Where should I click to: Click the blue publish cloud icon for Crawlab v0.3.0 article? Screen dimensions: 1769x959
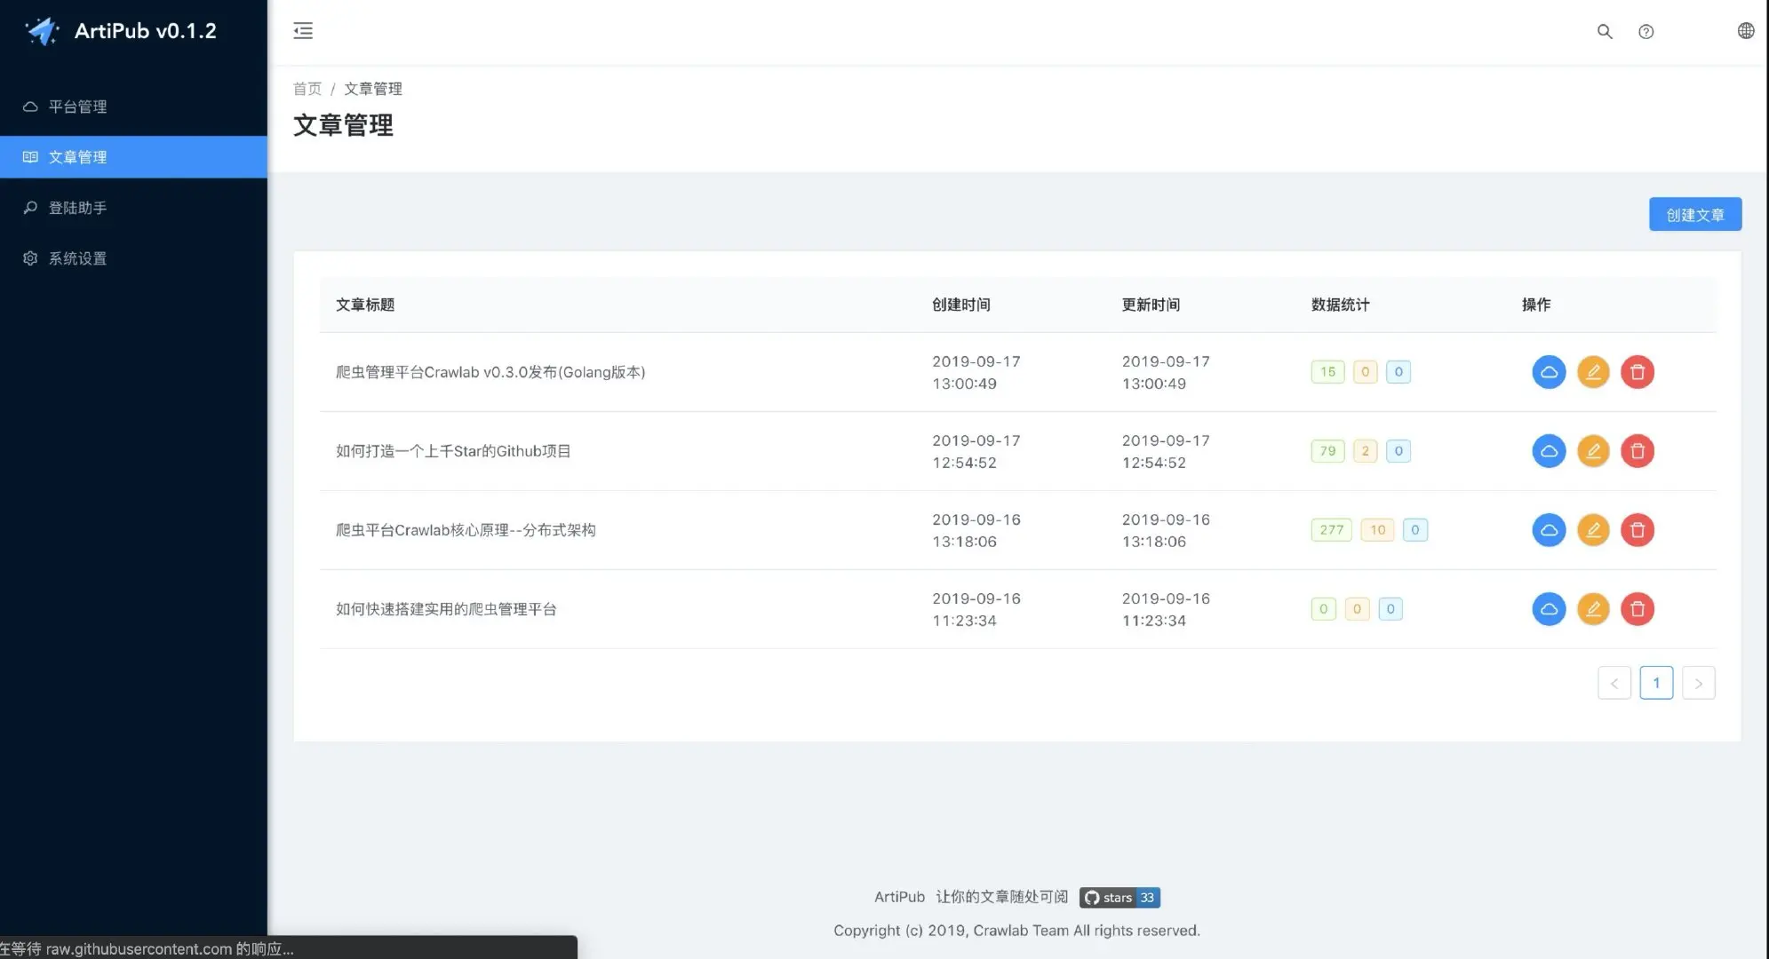coord(1549,372)
